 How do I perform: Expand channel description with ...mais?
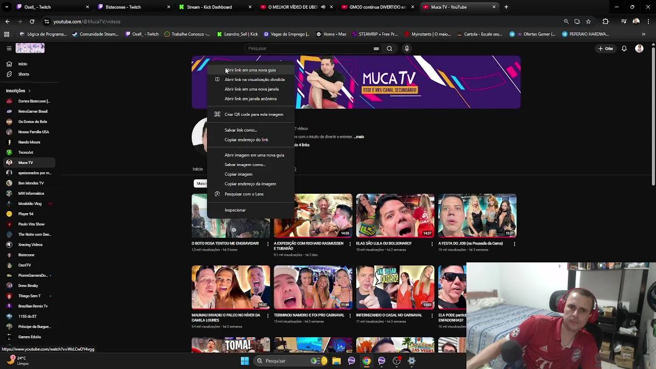[359, 137]
